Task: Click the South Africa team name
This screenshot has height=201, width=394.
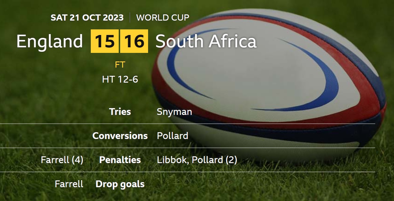Action: (206, 41)
